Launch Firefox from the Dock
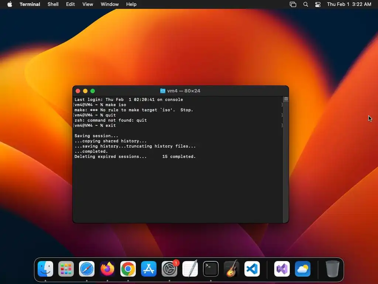 pos(107,269)
